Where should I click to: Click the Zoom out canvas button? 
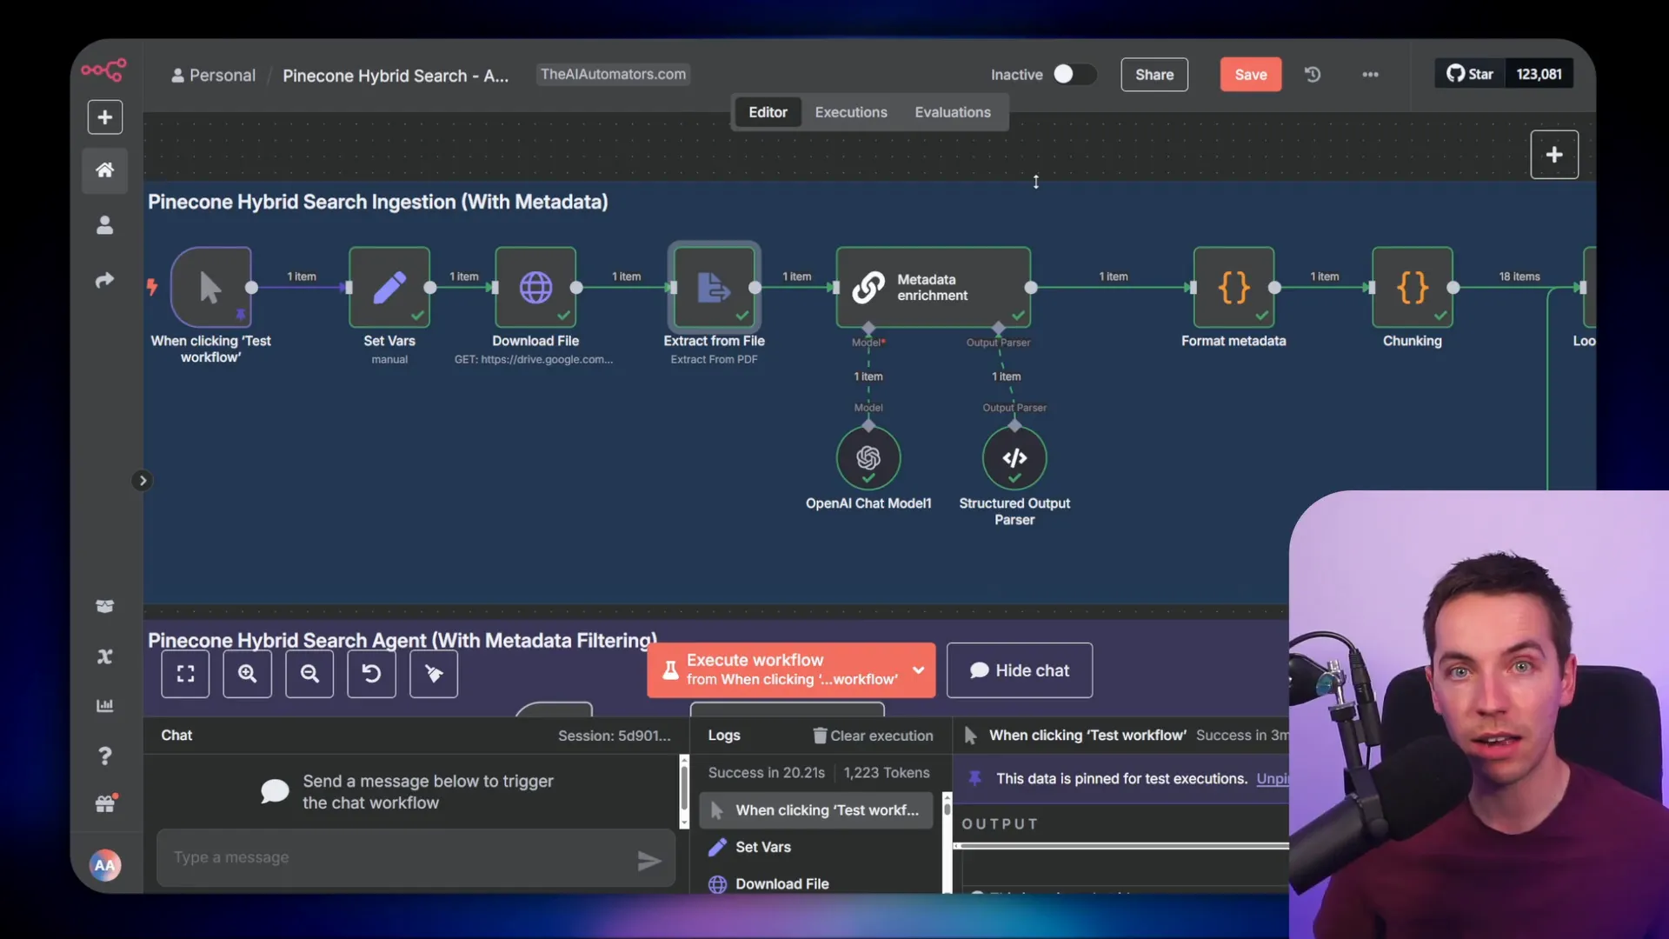pyautogui.click(x=309, y=674)
